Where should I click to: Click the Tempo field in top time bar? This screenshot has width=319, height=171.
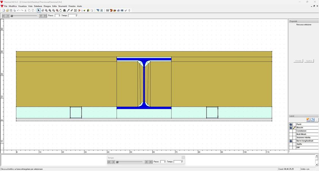point(73,16)
